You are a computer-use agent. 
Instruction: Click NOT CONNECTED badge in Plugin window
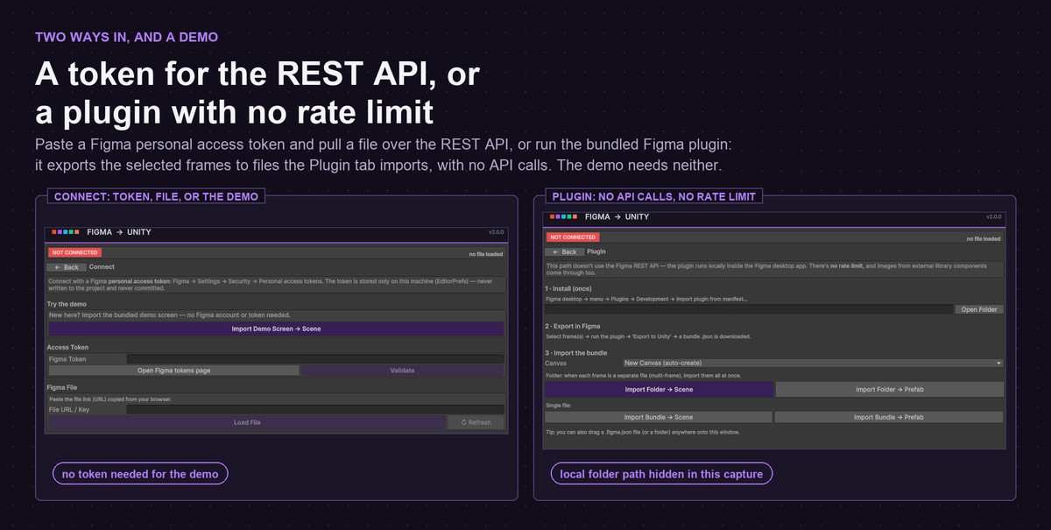[x=572, y=237]
